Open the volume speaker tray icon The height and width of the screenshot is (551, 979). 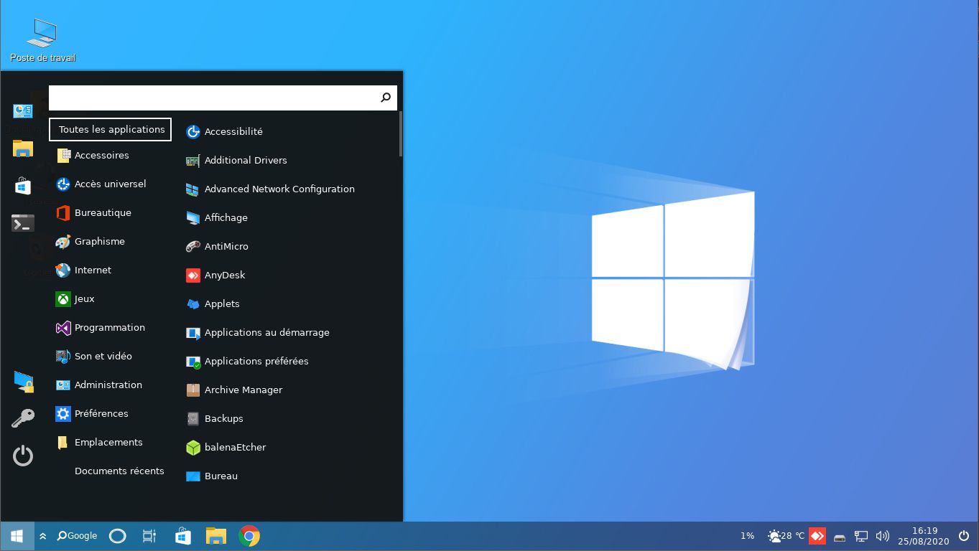[883, 536]
